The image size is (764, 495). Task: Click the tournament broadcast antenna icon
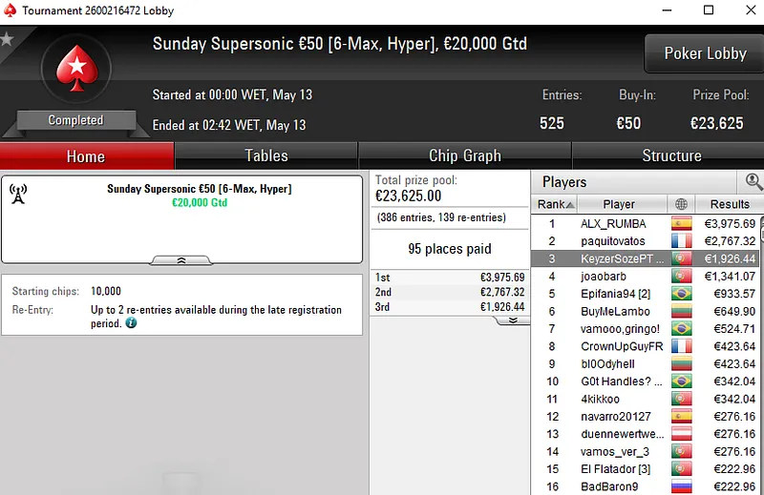tap(18, 194)
